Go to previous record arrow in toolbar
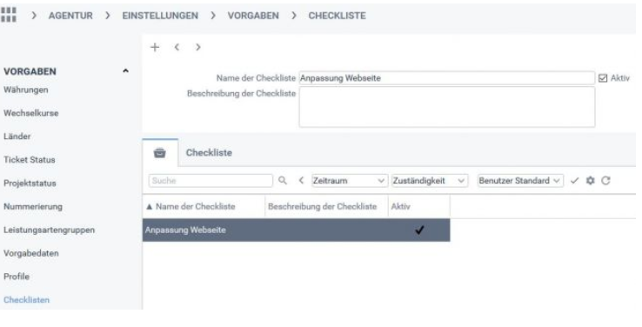This screenshot has height=327, width=642. (177, 47)
